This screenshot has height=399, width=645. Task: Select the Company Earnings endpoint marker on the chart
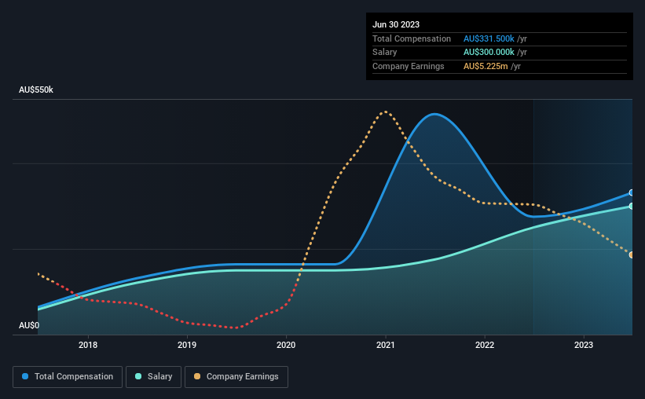click(x=632, y=255)
